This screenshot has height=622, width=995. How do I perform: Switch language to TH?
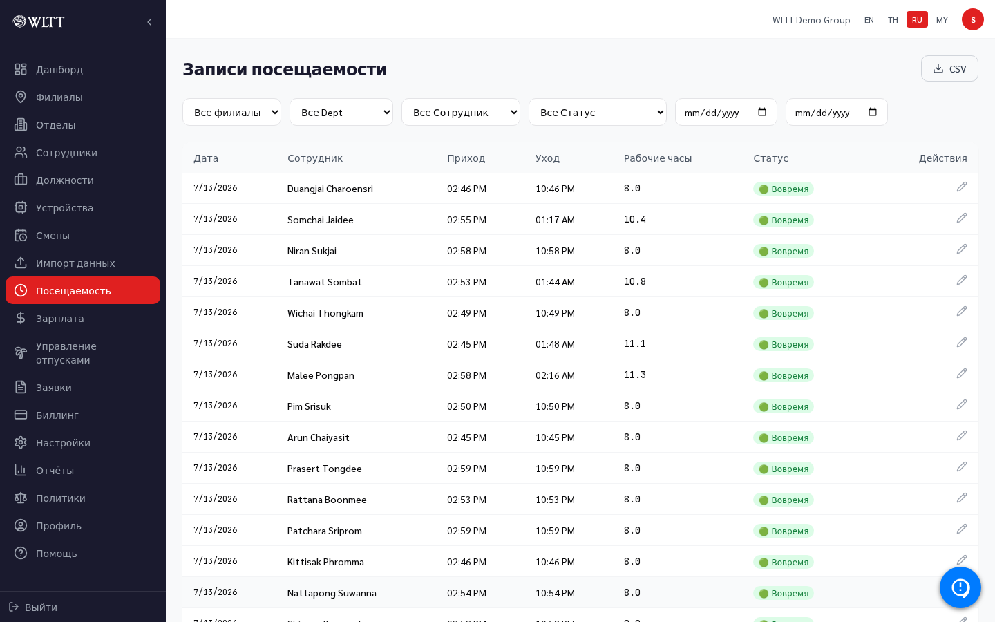click(x=893, y=20)
